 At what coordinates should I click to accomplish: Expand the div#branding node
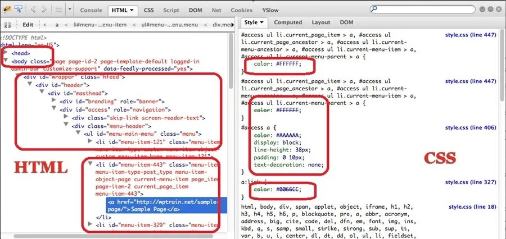54,100
